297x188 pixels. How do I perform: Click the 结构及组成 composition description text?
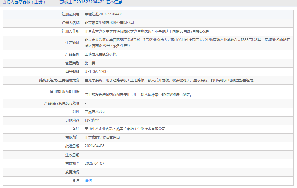170,80
